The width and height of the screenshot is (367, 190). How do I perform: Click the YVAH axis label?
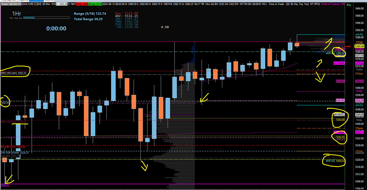click(x=359, y=69)
